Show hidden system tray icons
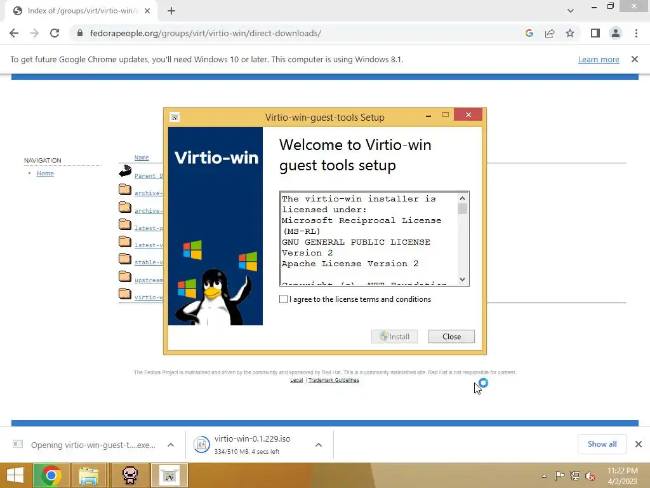 pyautogui.click(x=544, y=476)
